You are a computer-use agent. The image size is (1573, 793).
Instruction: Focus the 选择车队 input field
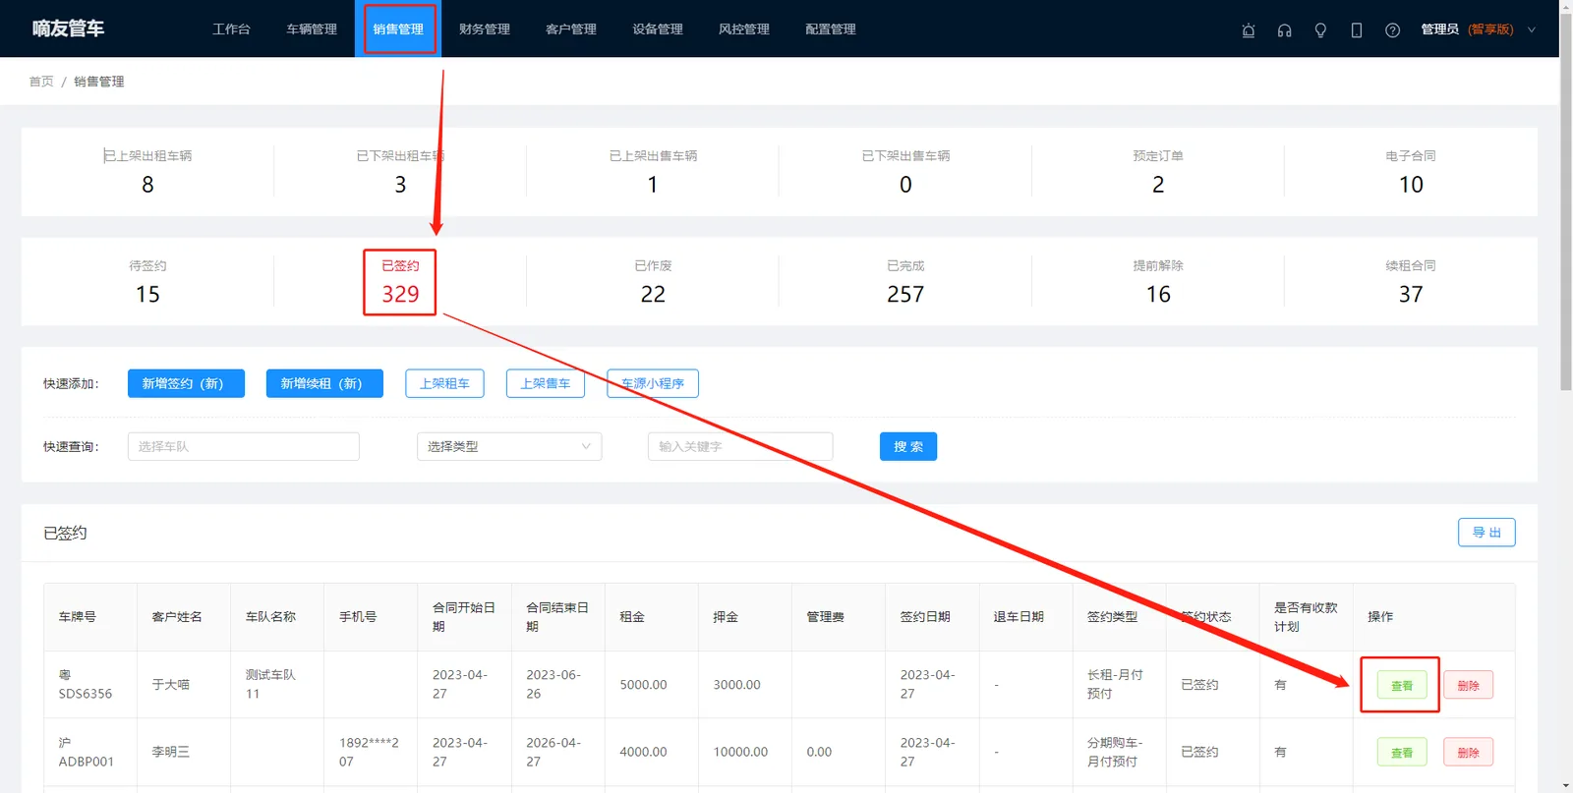click(244, 446)
